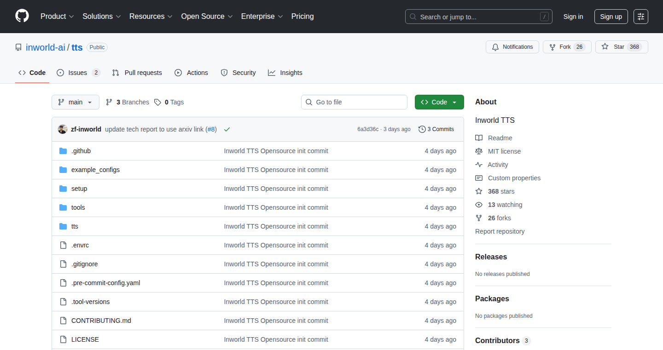Open the inworld-ai owner link
Image resolution: width=663 pixels, height=350 pixels.
tap(46, 47)
